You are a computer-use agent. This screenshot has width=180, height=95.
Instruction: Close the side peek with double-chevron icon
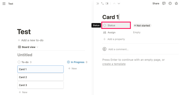tap(98, 4)
